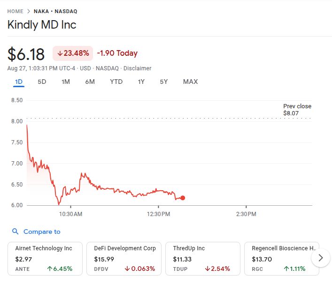The height and width of the screenshot is (284, 332).
Task: Click the breadcrumb chevron after HOME
Action: 29,11
